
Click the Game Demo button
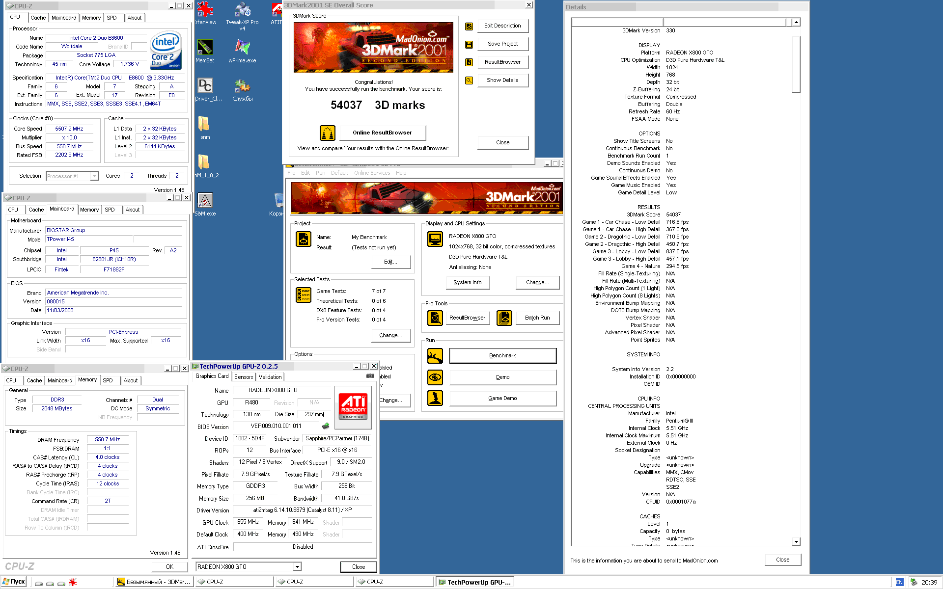[x=502, y=399]
